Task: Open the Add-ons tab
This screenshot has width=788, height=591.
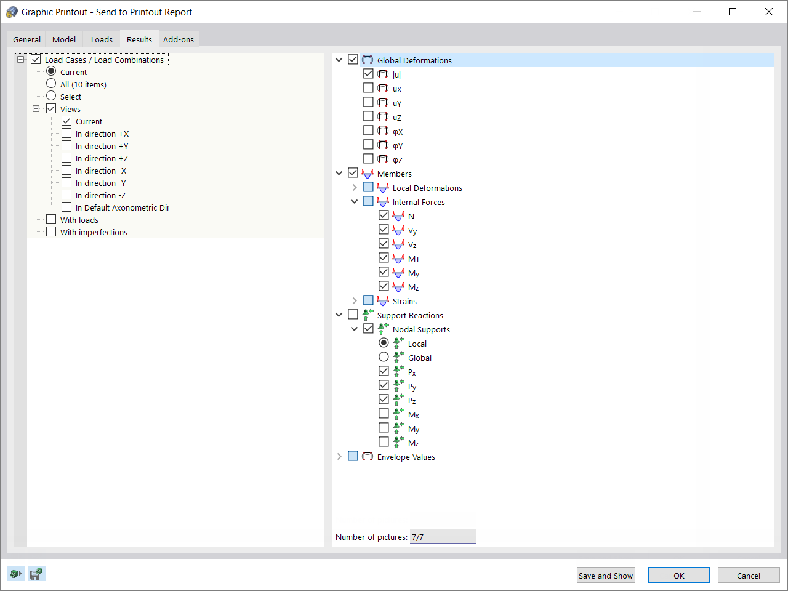Action: tap(179, 39)
